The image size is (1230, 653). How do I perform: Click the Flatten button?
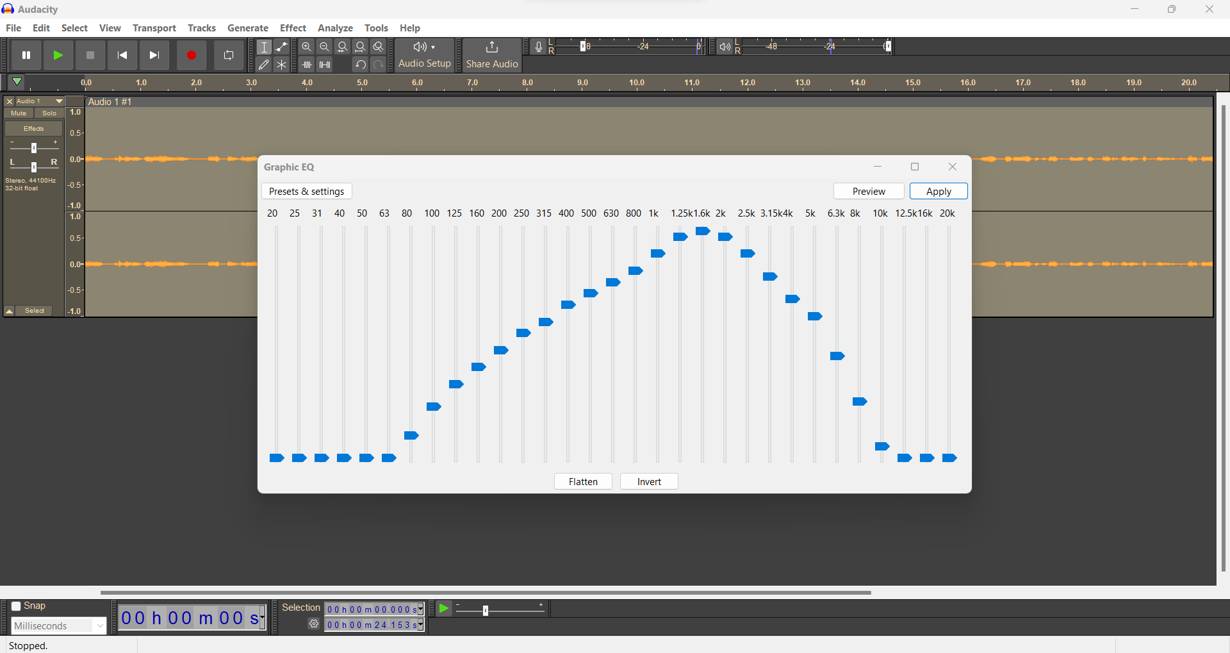click(583, 482)
